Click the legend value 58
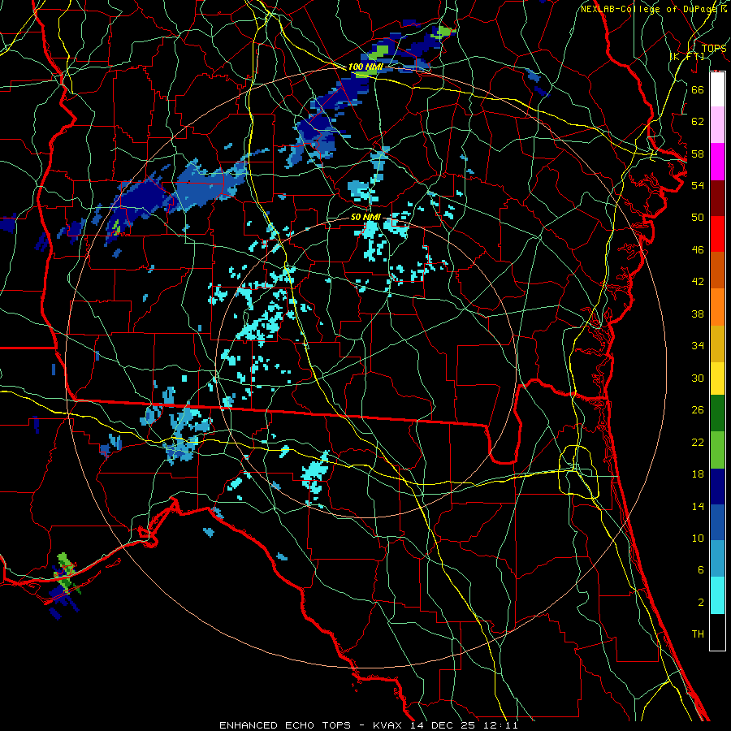Viewport: 731px width, 731px height. (698, 154)
